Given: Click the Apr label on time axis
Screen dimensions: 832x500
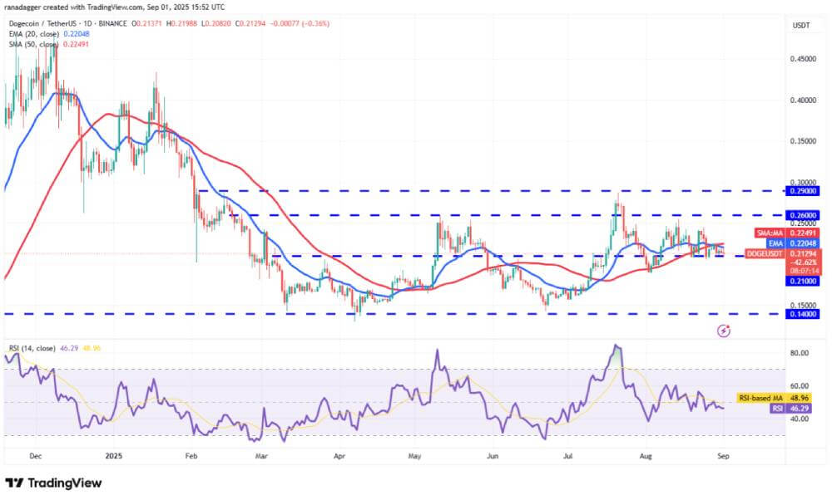Looking at the screenshot, I should 339,456.
